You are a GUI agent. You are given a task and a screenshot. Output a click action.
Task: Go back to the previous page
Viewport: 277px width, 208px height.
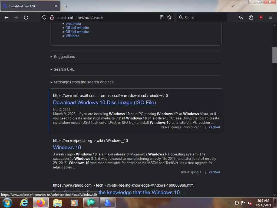pos(6,18)
